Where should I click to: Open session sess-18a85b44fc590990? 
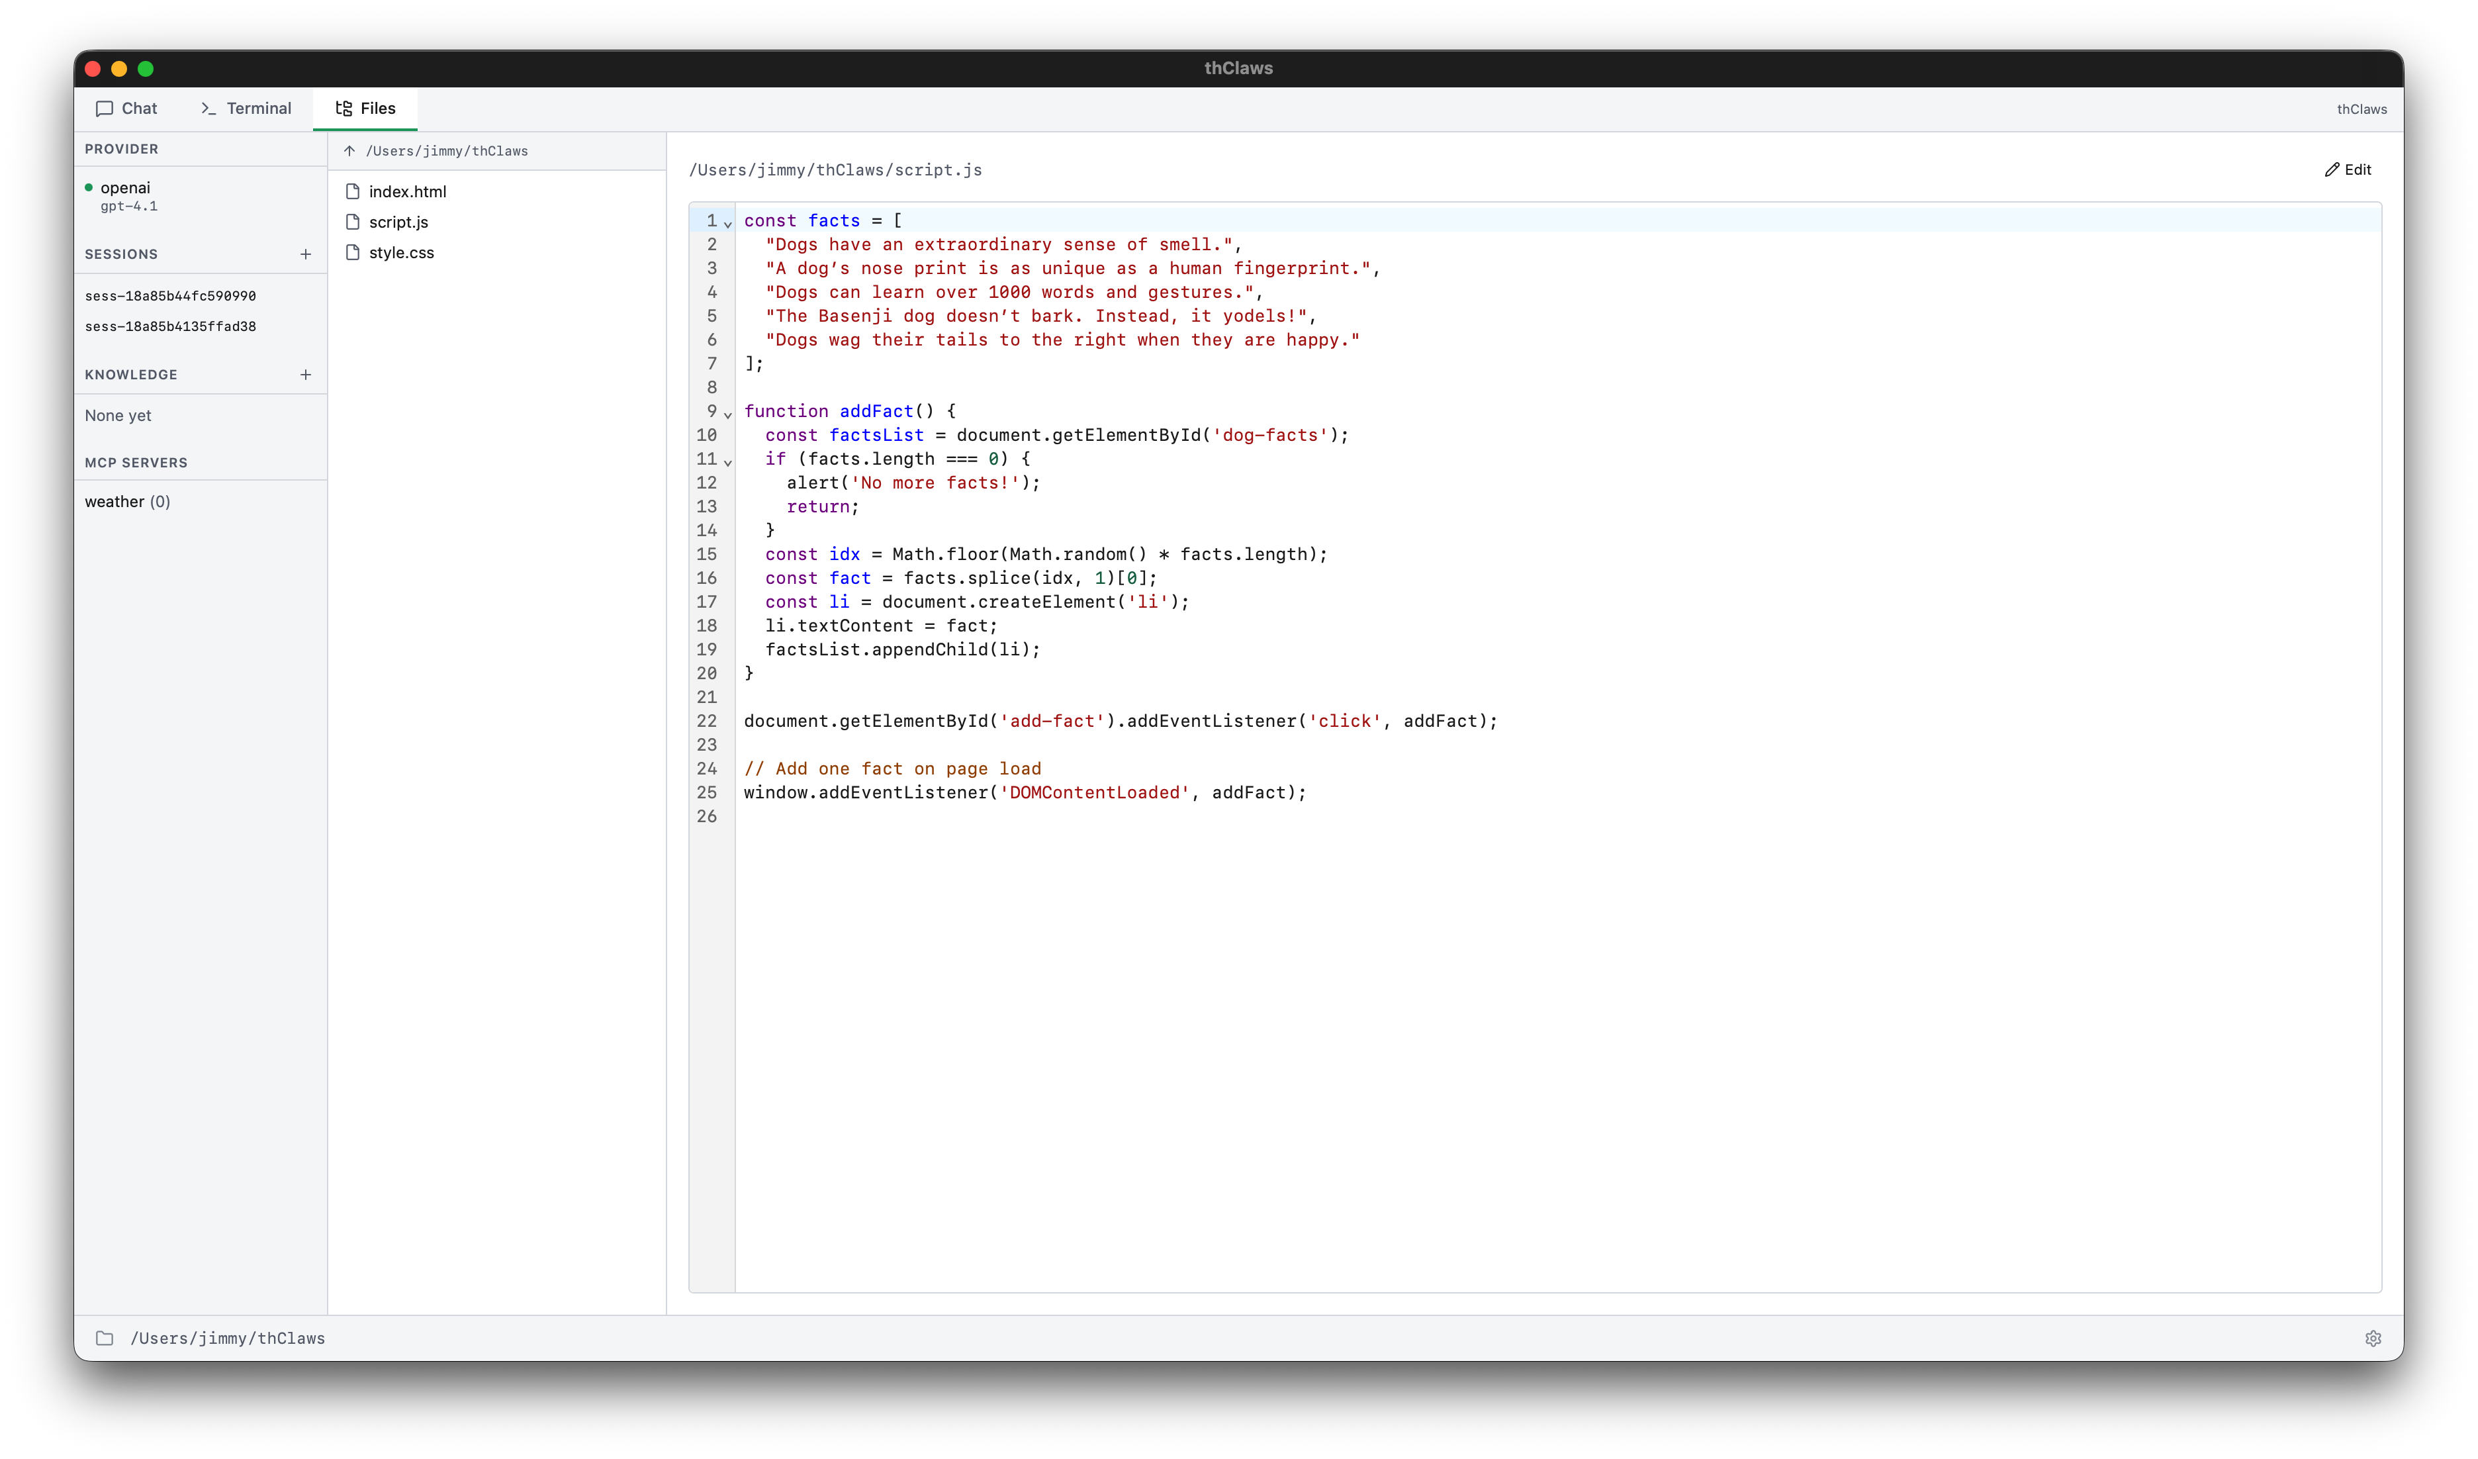pyautogui.click(x=170, y=295)
